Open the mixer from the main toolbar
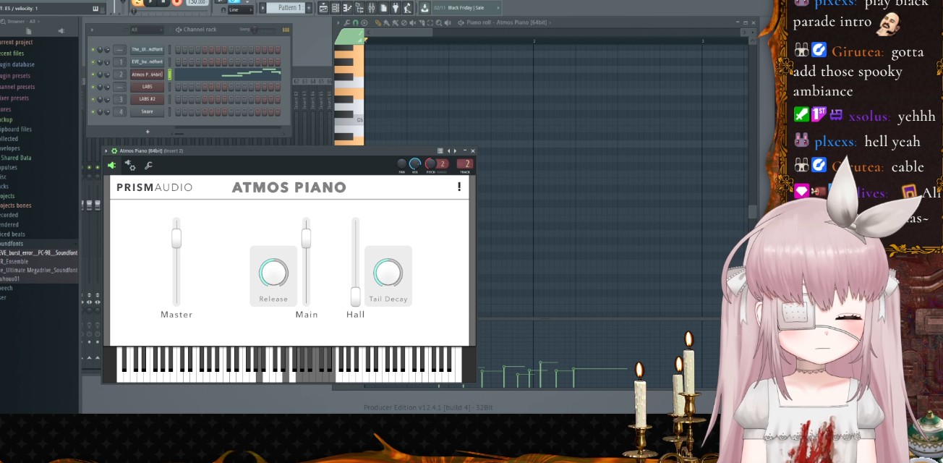The width and height of the screenshot is (943, 463). 372,8
